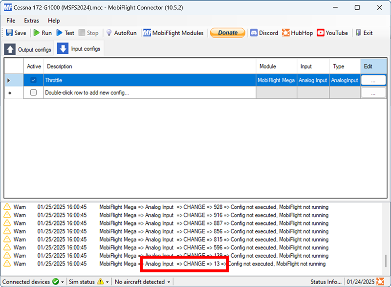Expand the Connected devices dropdown

(63, 282)
